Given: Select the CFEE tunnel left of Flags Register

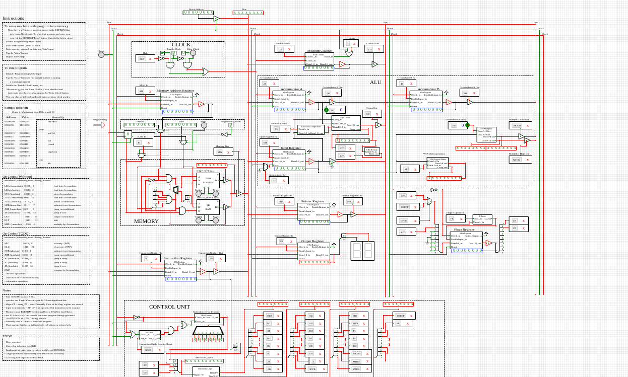Looking at the screenshot, I should (407, 220).
